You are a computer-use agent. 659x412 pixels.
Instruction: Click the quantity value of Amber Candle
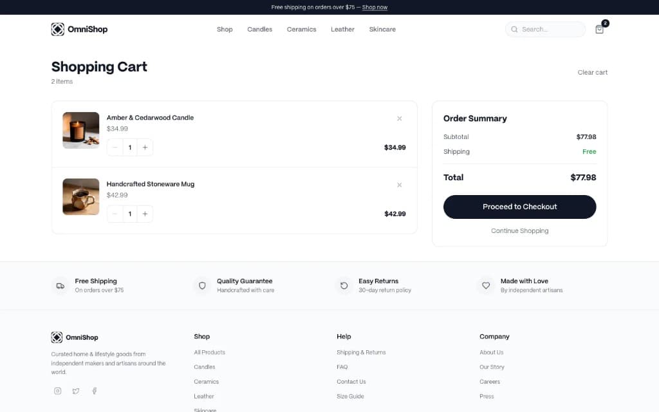[130, 147]
